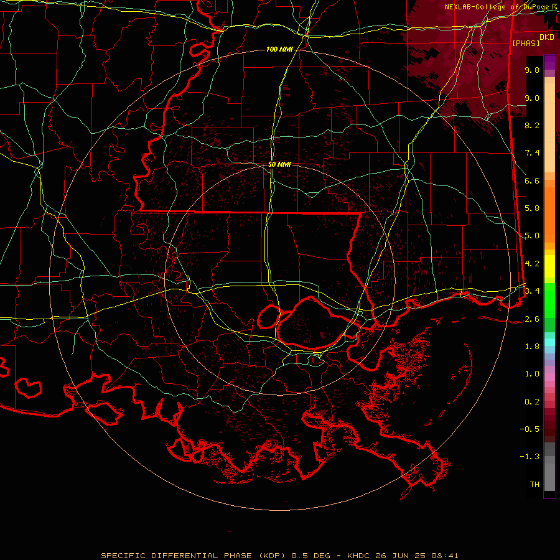Click the "TH" threshold label
Viewport: 560px width, 560px height.
pyautogui.click(x=534, y=485)
